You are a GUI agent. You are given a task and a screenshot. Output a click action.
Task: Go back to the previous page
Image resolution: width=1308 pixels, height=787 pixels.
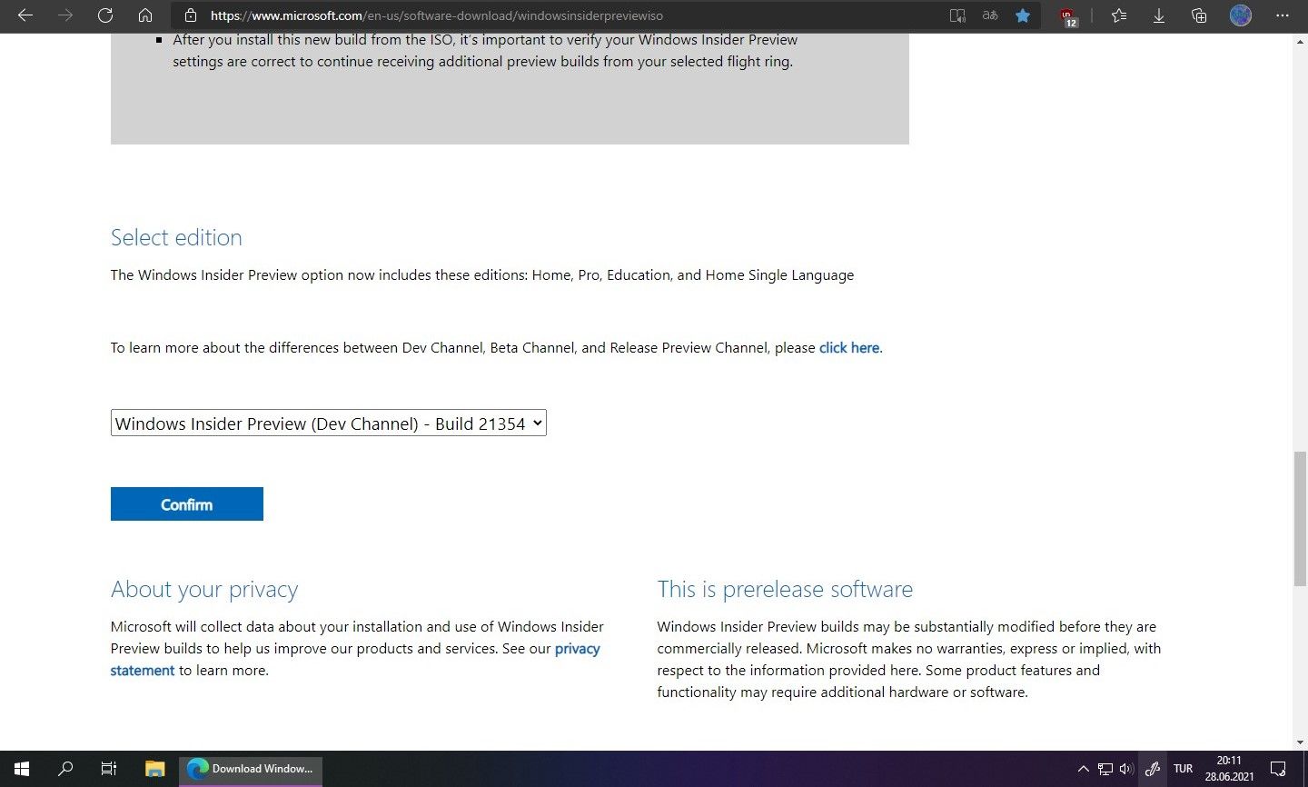pos(25,15)
